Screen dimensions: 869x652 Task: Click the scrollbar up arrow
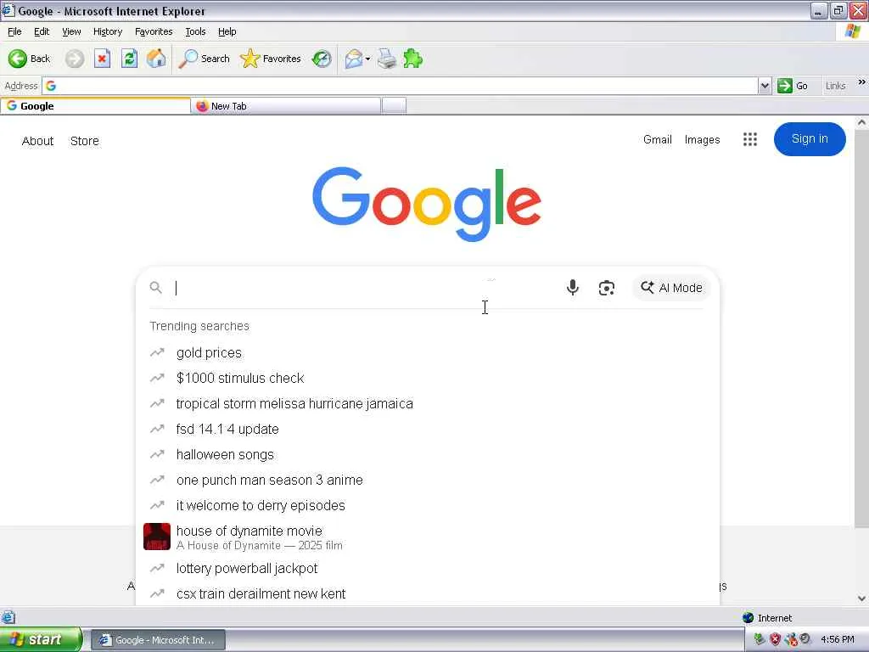(x=861, y=122)
